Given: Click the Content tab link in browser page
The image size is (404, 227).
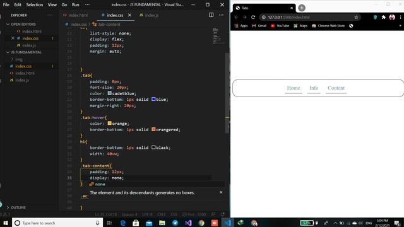Looking at the screenshot, I should coord(336,88).
